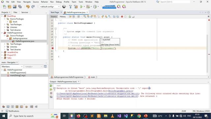This screenshot has width=211, height=119.
Task: Toggle Show Inner Classes in Navigator
Action: 21,106
